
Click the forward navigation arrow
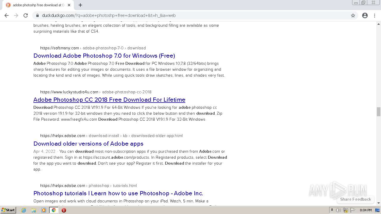coord(16,15)
